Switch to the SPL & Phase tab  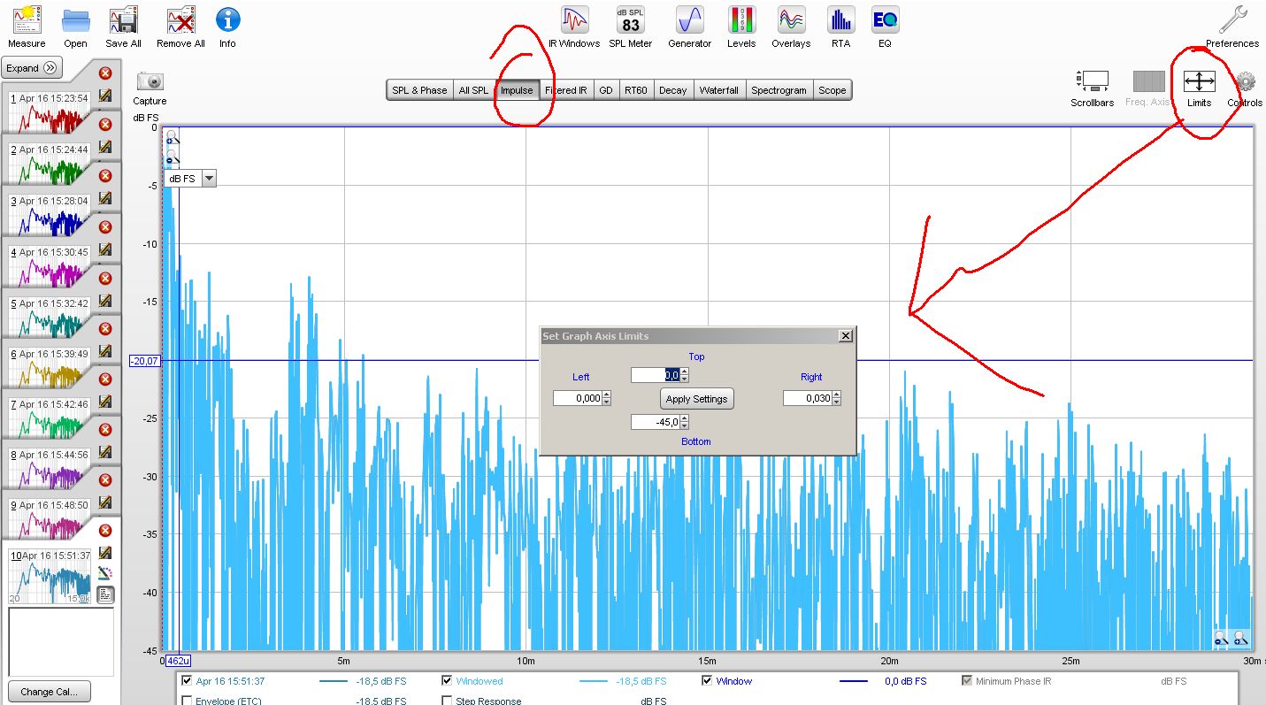tap(419, 90)
